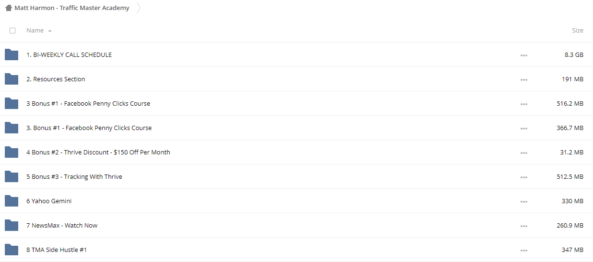Expand options menu for Resources Section
Image resolution: width=593 pixels, height=262 pixels.
click(x=523, y=79)
